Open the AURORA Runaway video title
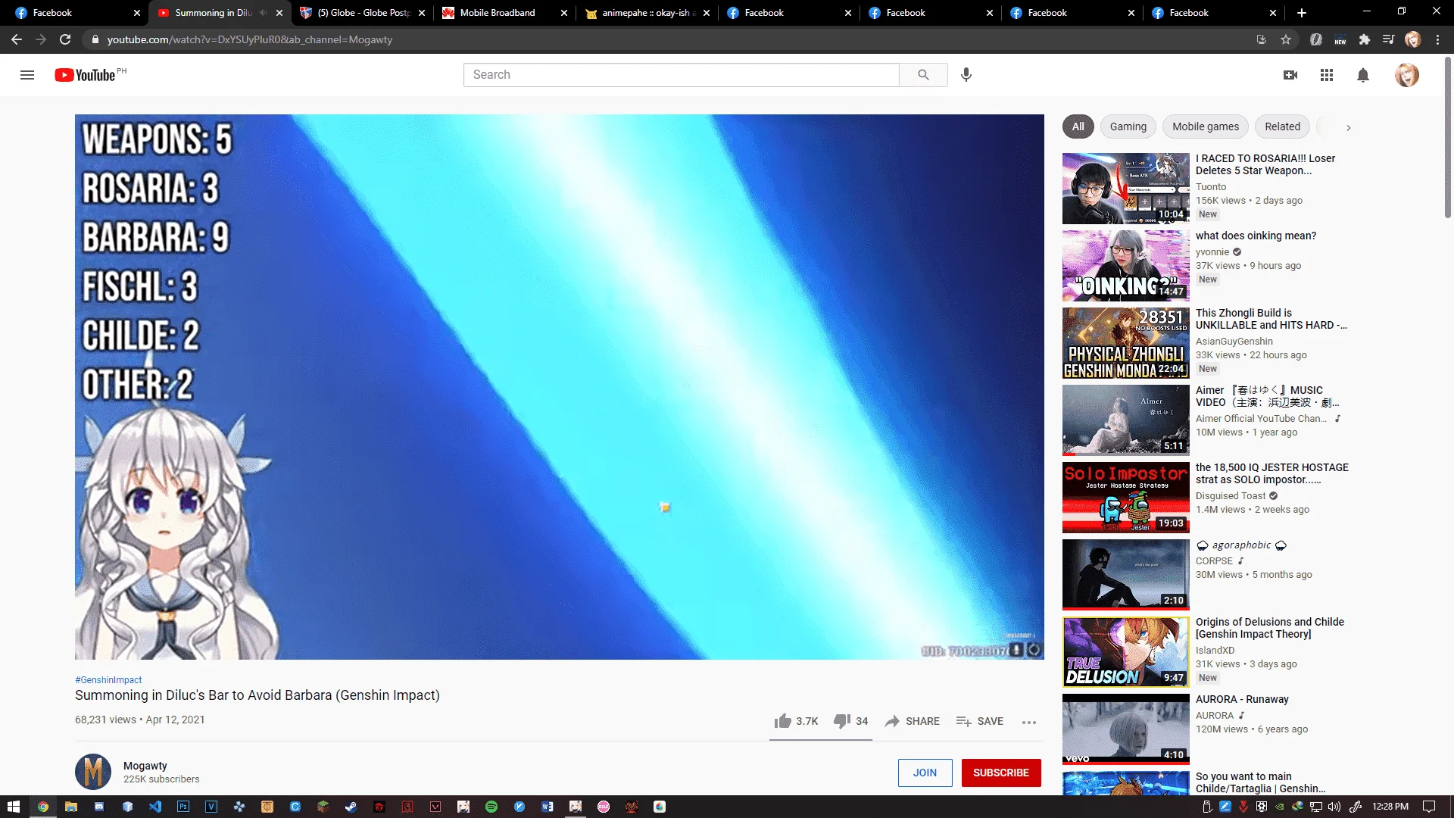The image size is (1454, 818). (x=1242, y=699)
